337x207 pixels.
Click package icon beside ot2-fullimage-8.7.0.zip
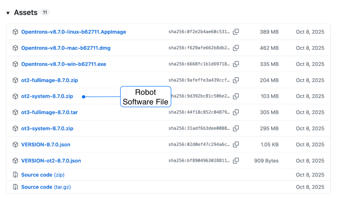(15, 80)
